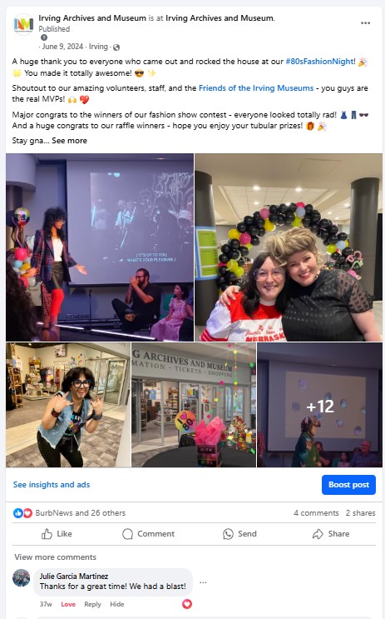Click the Irving Archives and Museum profile logo
Viewport: 385px width, 619px height.
(x=23, y=24)
